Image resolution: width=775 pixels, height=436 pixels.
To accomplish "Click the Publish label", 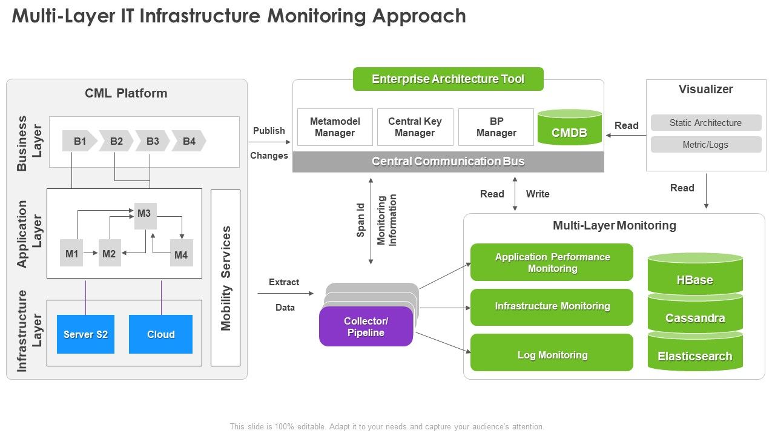I will tap(269, 131).
